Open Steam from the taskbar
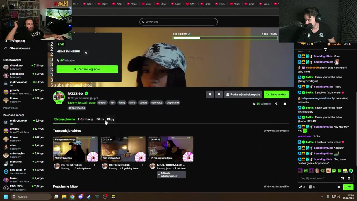This screenshot has height=201, width=357. 88,197
